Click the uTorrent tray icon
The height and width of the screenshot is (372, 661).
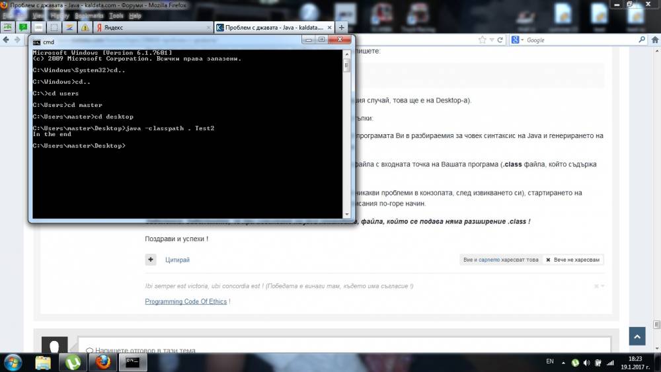[575, 363]
